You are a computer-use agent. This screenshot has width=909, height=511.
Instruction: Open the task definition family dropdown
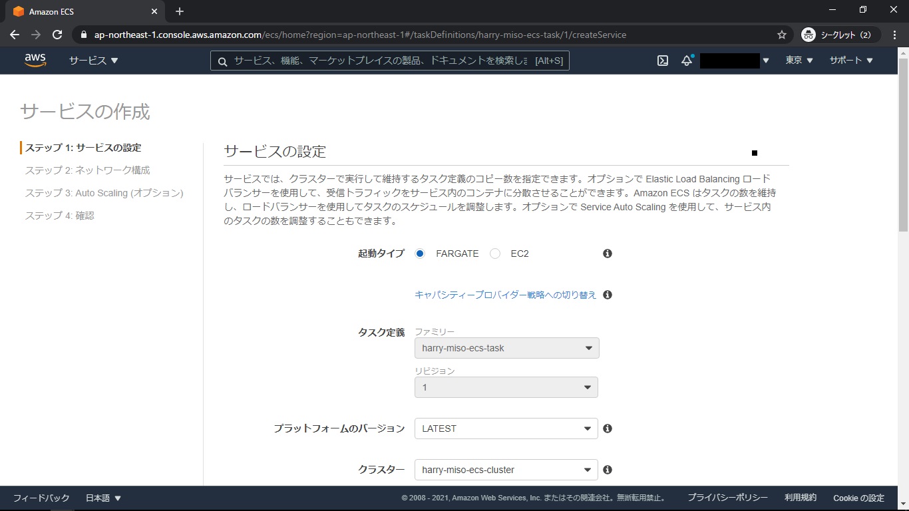click(x=506, y=348)
